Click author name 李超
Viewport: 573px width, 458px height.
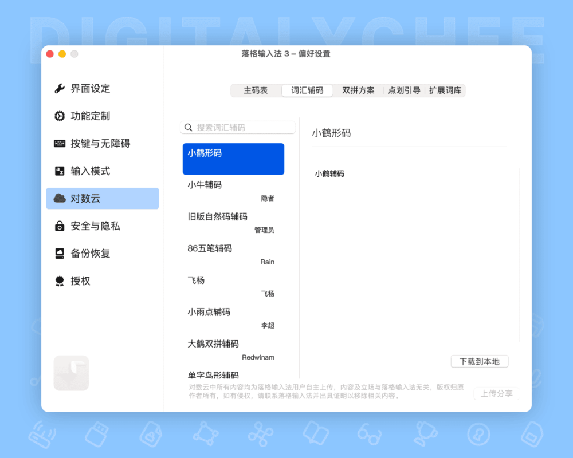(x=268, y=325)
